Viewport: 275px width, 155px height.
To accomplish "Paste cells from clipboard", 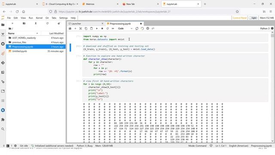I will pyautogui.click(x=92, y=28).
